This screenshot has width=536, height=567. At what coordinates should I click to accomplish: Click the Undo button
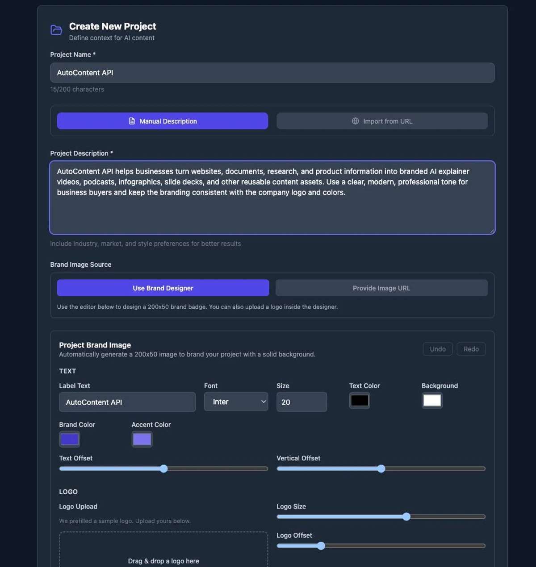pyautogui.click(x=438, y=349)
